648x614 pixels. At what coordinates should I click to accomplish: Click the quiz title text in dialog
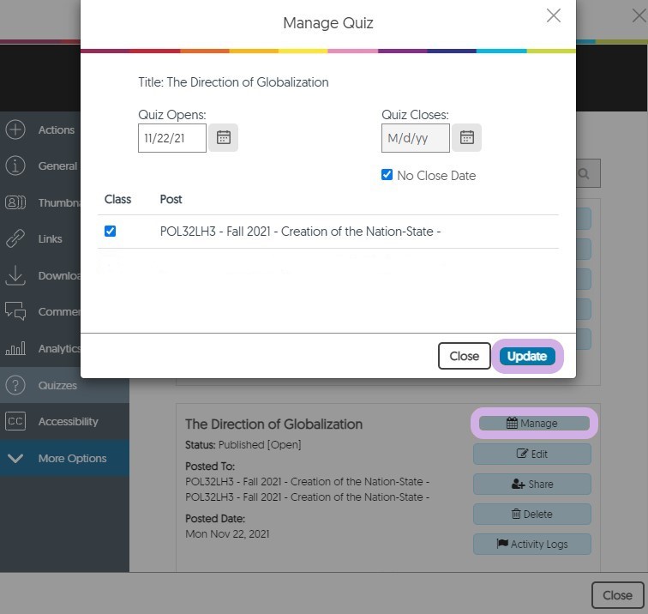pos(233,82)
